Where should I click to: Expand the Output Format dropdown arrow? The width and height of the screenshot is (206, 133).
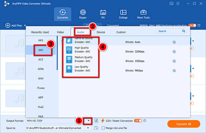click(89, 121)
